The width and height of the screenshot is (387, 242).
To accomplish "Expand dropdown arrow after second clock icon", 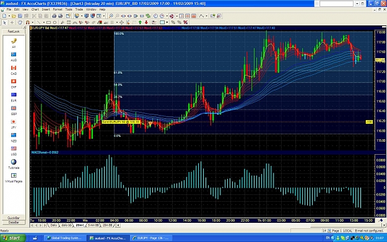I will [167, 16].
